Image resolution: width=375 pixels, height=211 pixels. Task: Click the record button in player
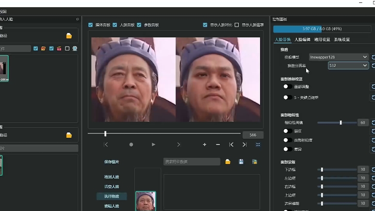tap(131, 145)
